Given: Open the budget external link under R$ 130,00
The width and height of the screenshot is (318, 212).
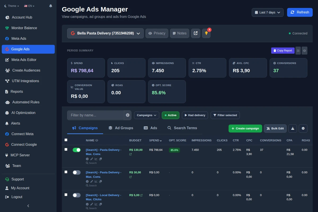Looking at the screenshot, I should [x=130, y=154].
